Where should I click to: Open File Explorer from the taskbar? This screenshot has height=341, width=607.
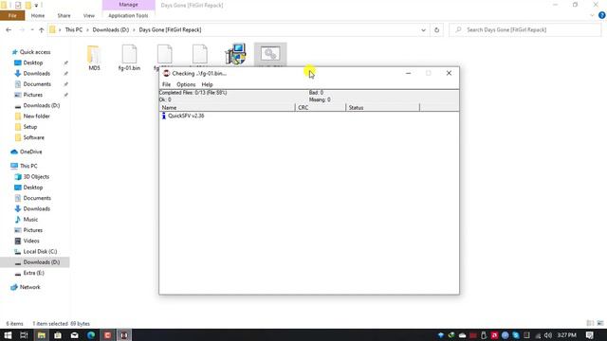41,334
